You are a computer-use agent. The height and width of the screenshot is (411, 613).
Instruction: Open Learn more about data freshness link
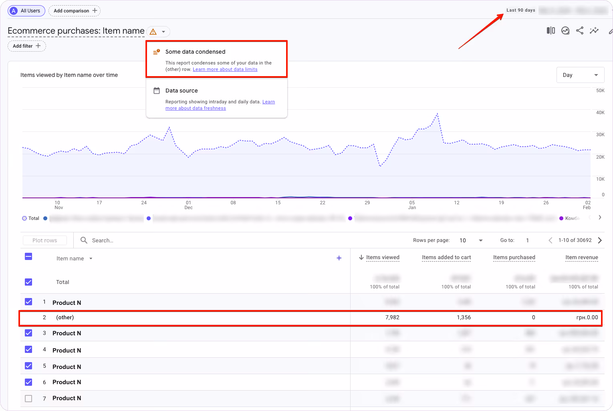[220, 105]
